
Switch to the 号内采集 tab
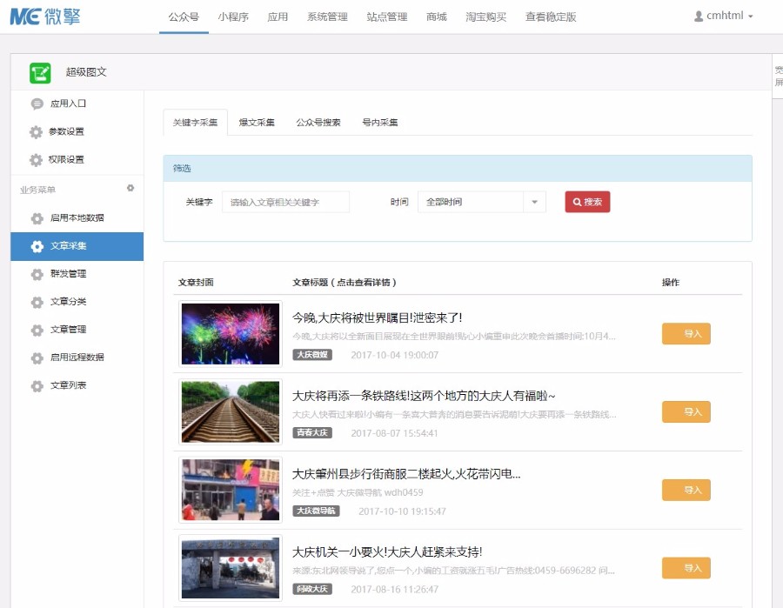tap(380, 123)
